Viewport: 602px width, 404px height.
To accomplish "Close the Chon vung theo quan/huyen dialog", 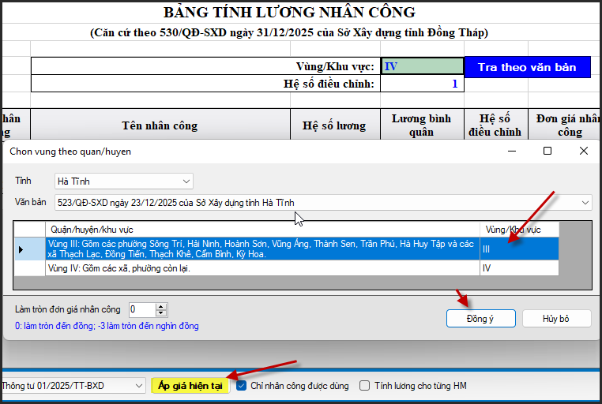I will point(583,151).
